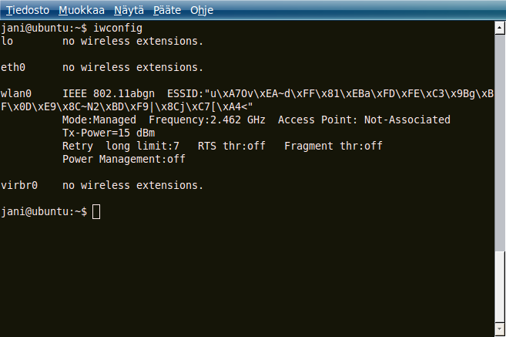Screen dimensions: 506x337
Task: Click the scrollbar track below the thumb
Action: tap(500, 286)
